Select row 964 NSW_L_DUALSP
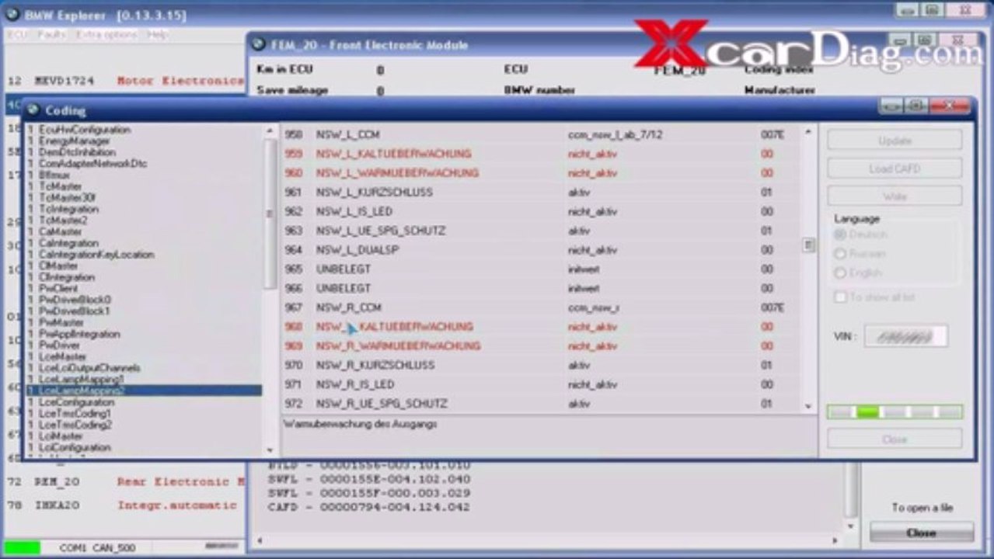Screen dimensions: 994x559 pos(540,250)
